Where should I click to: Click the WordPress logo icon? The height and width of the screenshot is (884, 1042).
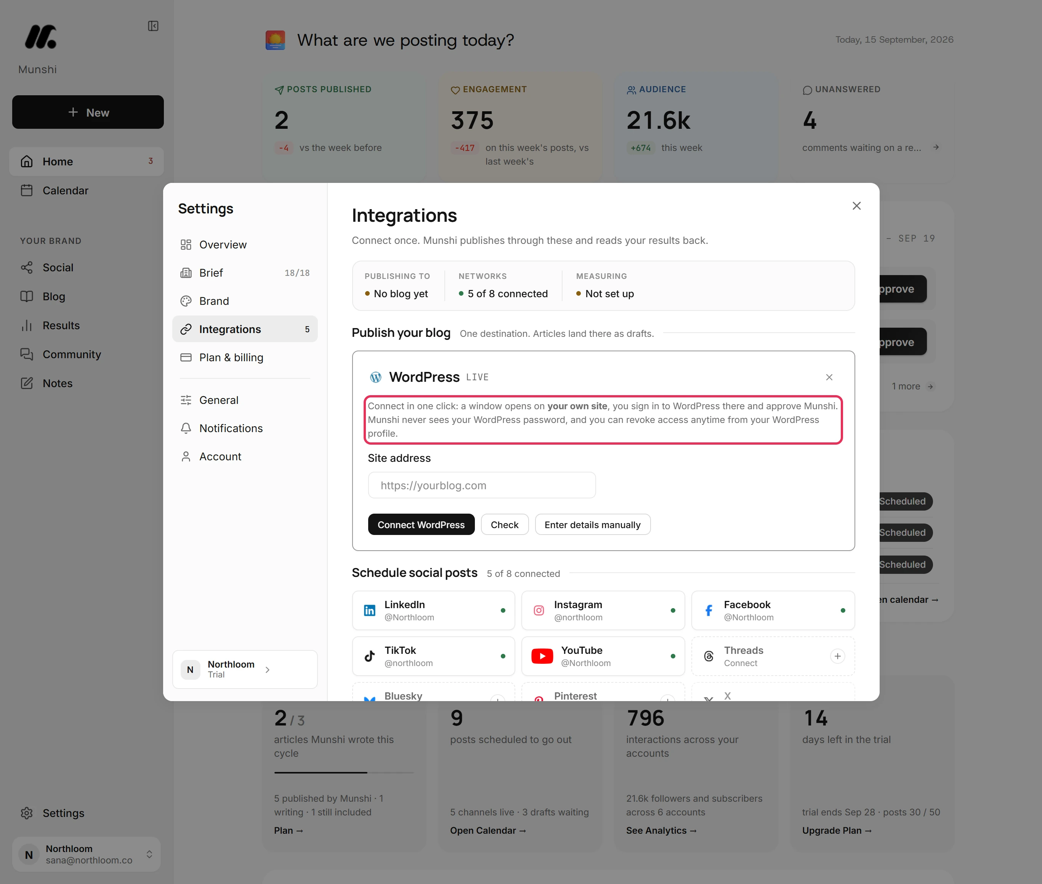point(375,377)
